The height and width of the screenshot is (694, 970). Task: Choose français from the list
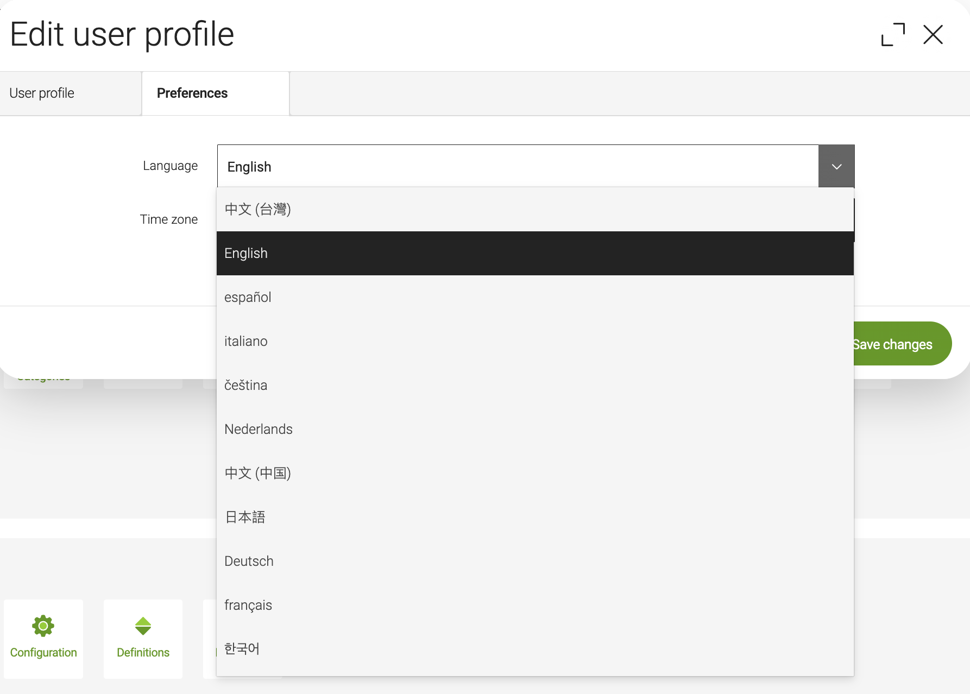(x=535, y=605)
